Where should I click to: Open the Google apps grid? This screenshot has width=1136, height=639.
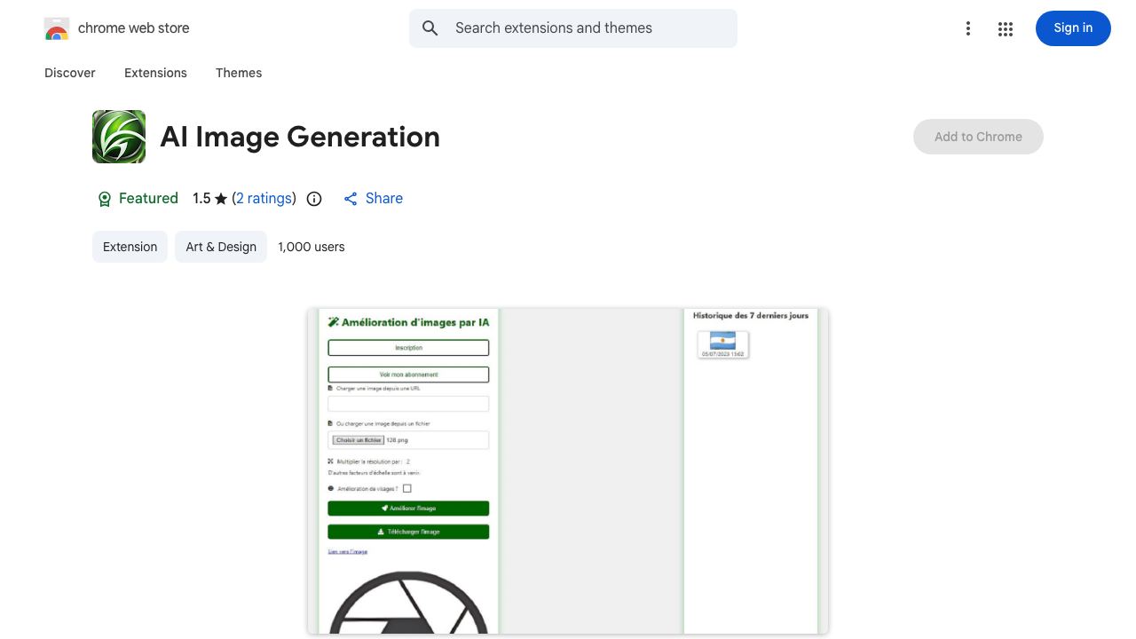click(x=1006, y=28)
